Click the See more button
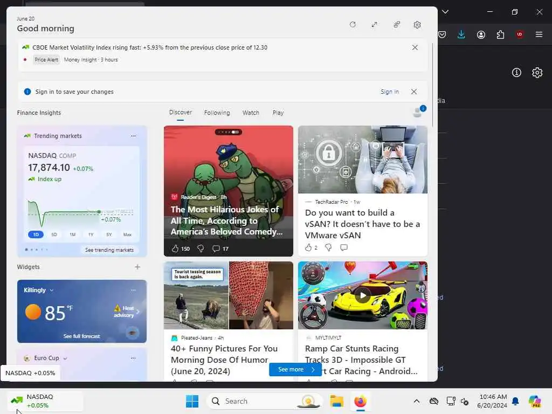 coord(295,369)
